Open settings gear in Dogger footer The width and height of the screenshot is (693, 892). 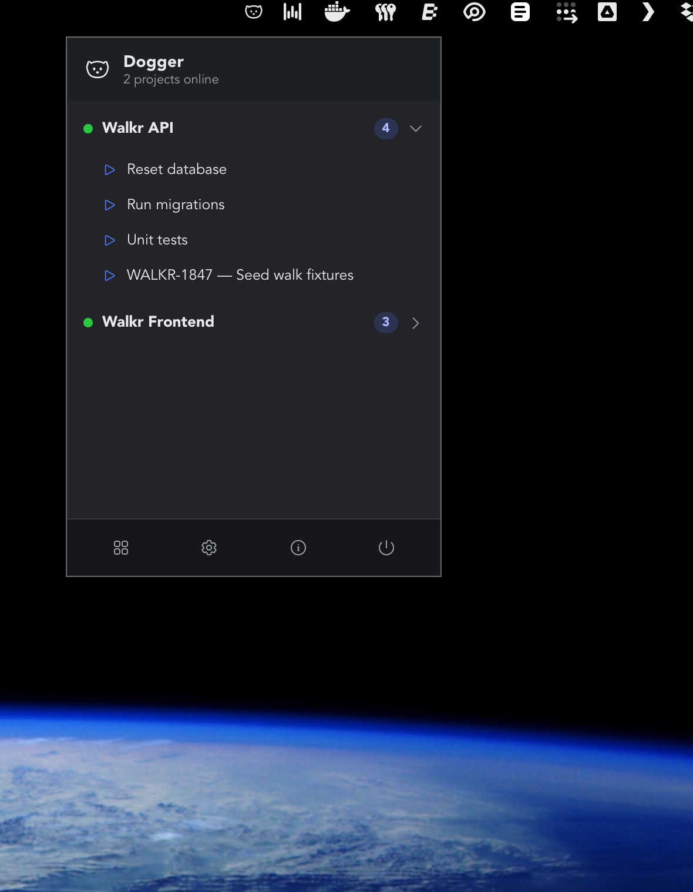point(209,548)
